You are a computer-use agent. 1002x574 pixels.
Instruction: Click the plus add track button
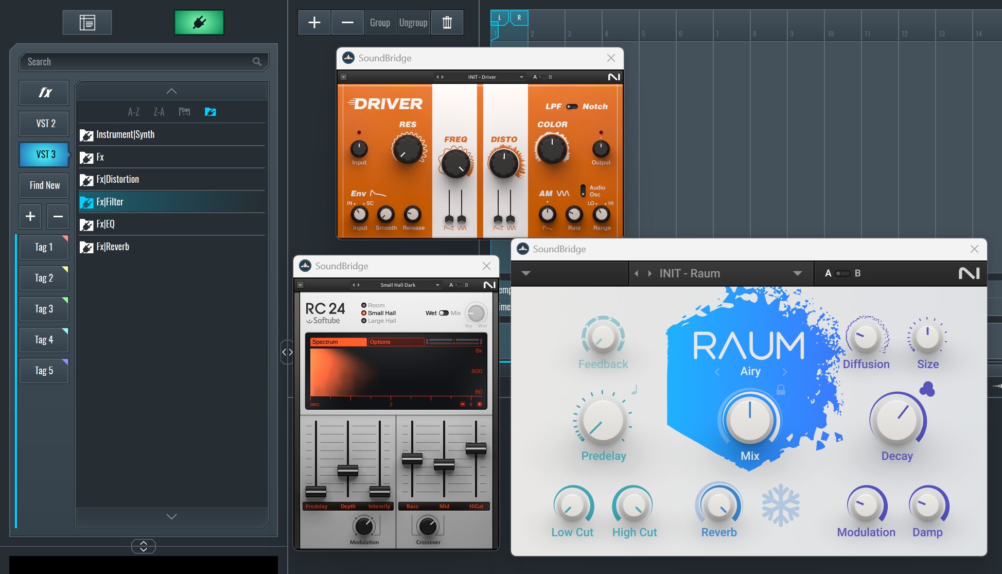click(314, 23)
